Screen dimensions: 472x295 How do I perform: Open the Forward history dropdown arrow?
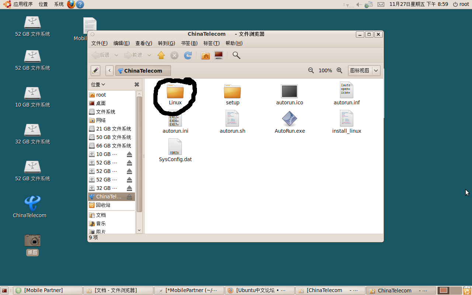click(149, 55)
